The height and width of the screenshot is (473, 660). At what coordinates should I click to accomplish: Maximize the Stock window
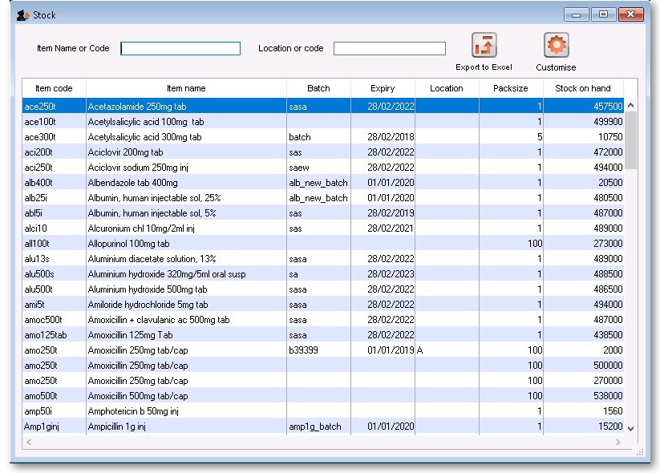pos(603,14)
